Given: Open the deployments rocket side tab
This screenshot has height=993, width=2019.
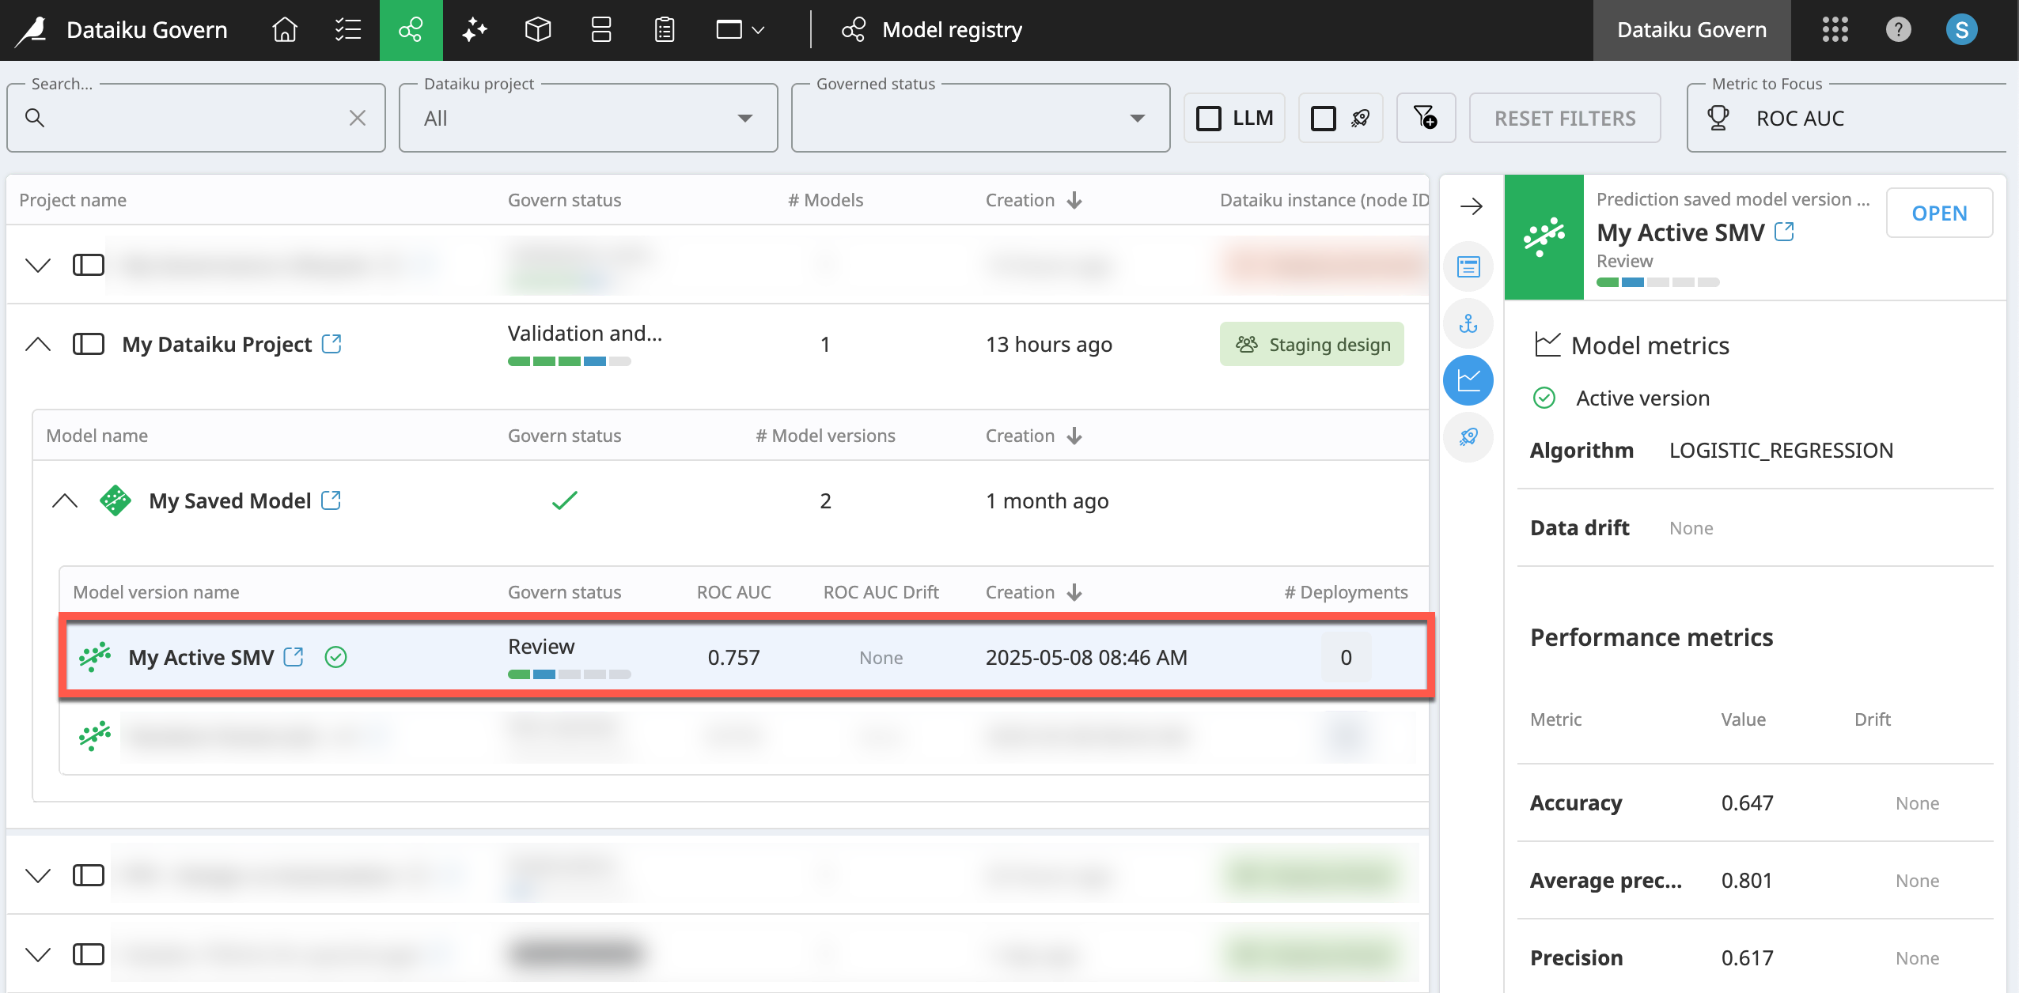Looking at the screenshot, I should pos(1468,436).
